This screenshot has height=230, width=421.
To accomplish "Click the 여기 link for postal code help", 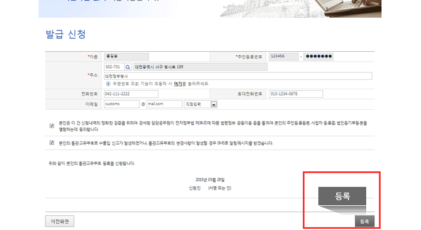I will tap(178, 84).
